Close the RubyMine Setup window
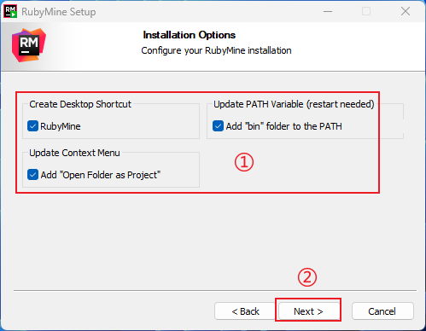The width and height of the screenshot is (426, 331). (x=406, y=11)
